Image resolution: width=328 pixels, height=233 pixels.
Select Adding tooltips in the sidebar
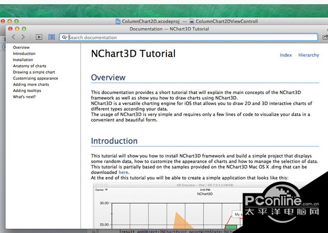click(x=27, y=91)
